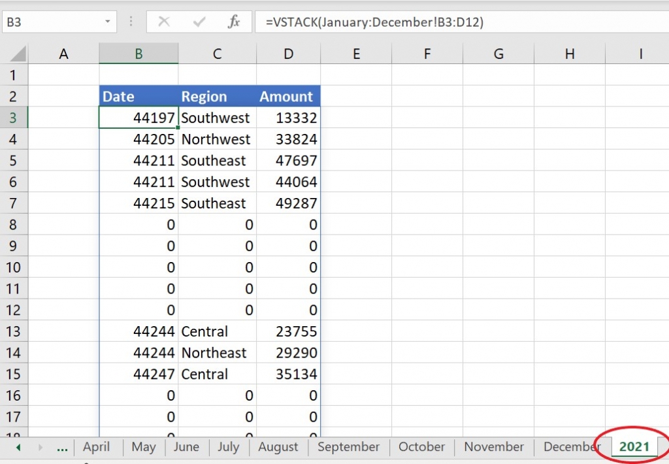
Task: Open the Name Box dropdown
Action: pos(108,21)
